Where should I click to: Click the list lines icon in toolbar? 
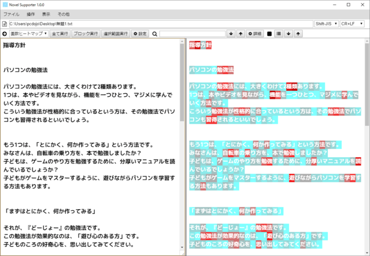(x=279, y=34)
